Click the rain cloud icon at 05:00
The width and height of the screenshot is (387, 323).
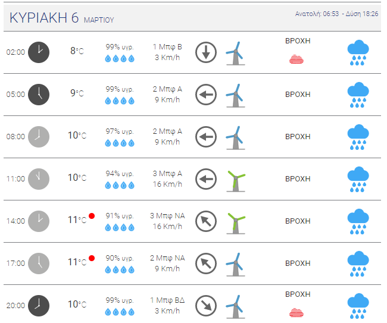point(358,95)
